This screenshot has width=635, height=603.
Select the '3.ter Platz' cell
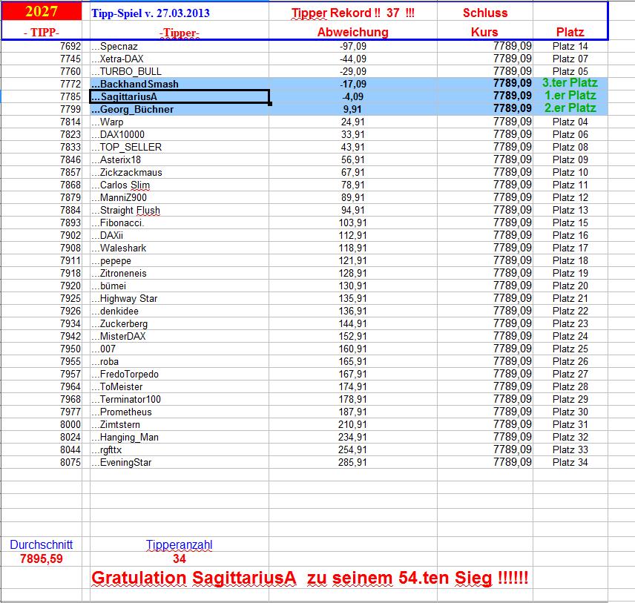[x=570, y=83]
